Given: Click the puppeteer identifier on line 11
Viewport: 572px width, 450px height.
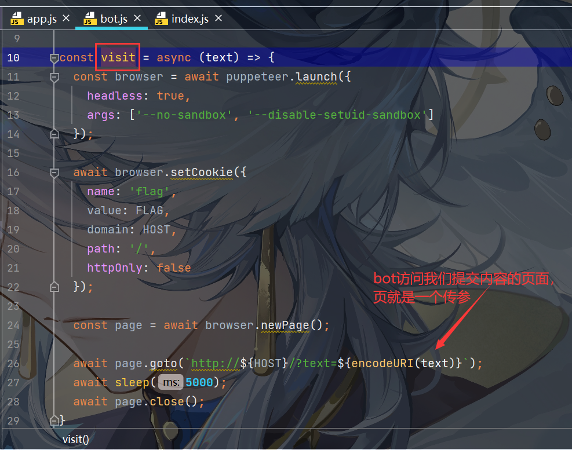Looking at the screenshot, I should 257,76.
